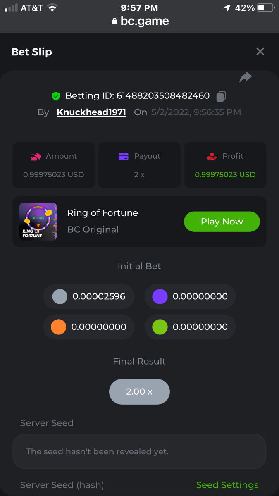
Task: Select the orange color bet swatch
Action: [x=59, y=327]
